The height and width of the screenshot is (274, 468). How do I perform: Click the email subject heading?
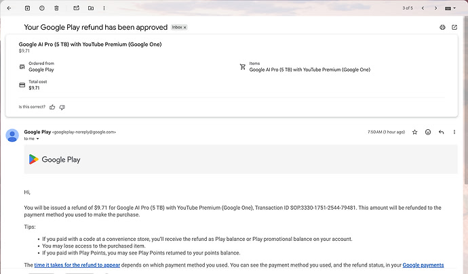(x=96, y=27)
